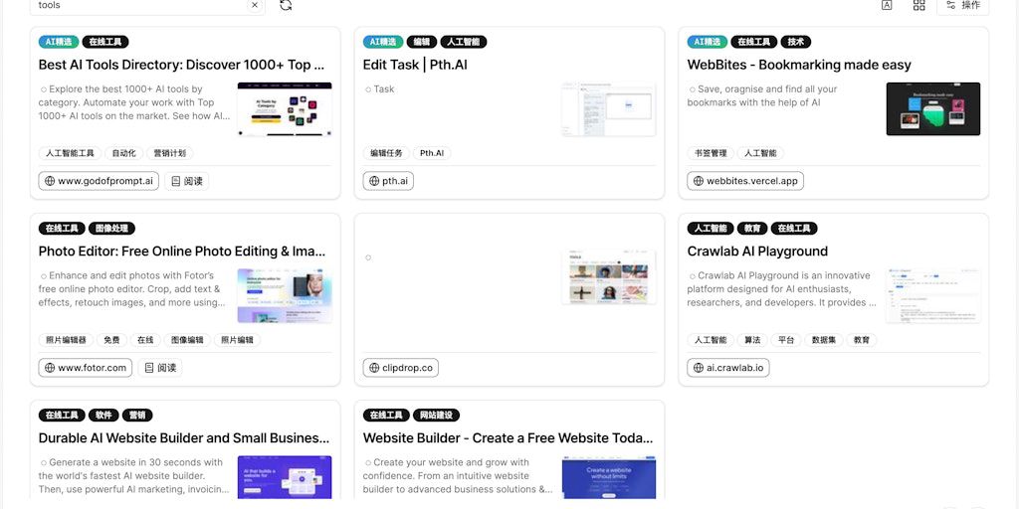1019x509 pixels.
Task: Select the 免费 tag chip
Action: 111,340
